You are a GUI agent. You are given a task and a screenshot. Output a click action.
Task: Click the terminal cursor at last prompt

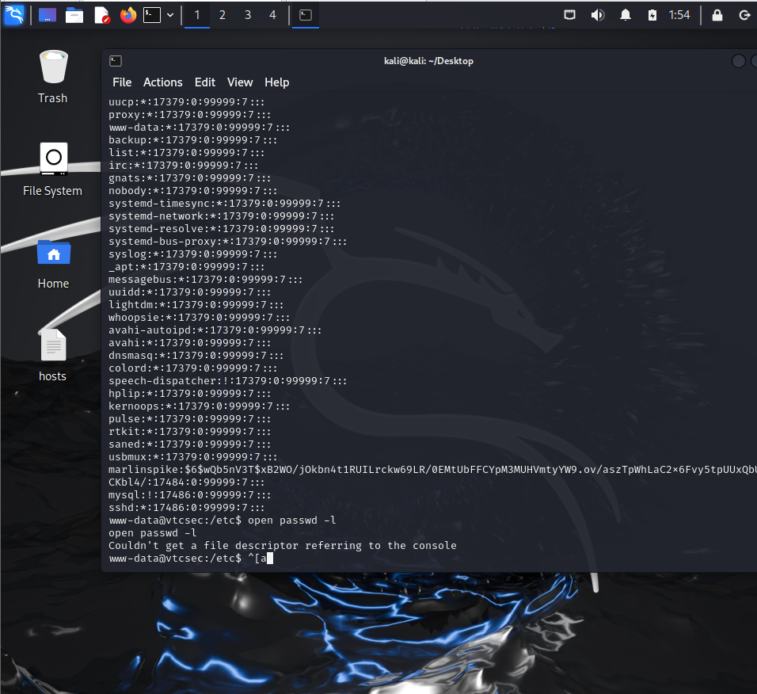click(270, 559)
